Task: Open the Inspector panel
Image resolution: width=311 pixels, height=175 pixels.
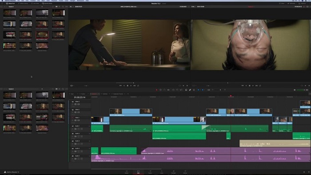Action: point(302,4)
